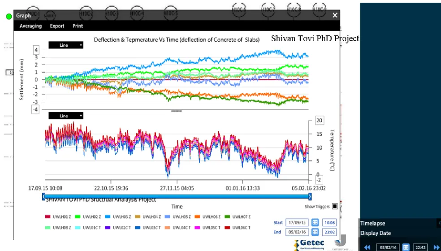This screenshot has width=441, height=251.
Task: Toggle UWL06C T series in legend
Action: (x=238, y=227)
